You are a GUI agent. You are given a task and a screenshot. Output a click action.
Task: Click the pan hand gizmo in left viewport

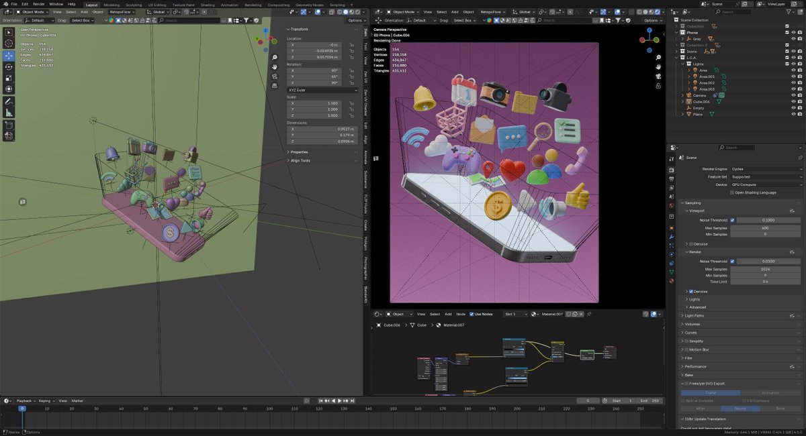275,67
